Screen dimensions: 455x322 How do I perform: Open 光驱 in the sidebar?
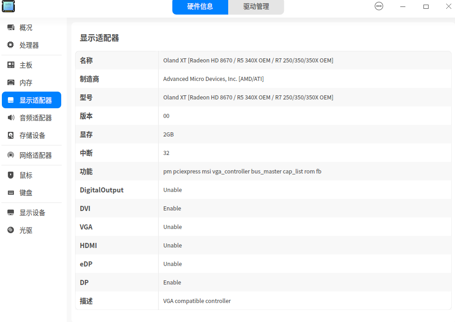[x=32, y=230]
